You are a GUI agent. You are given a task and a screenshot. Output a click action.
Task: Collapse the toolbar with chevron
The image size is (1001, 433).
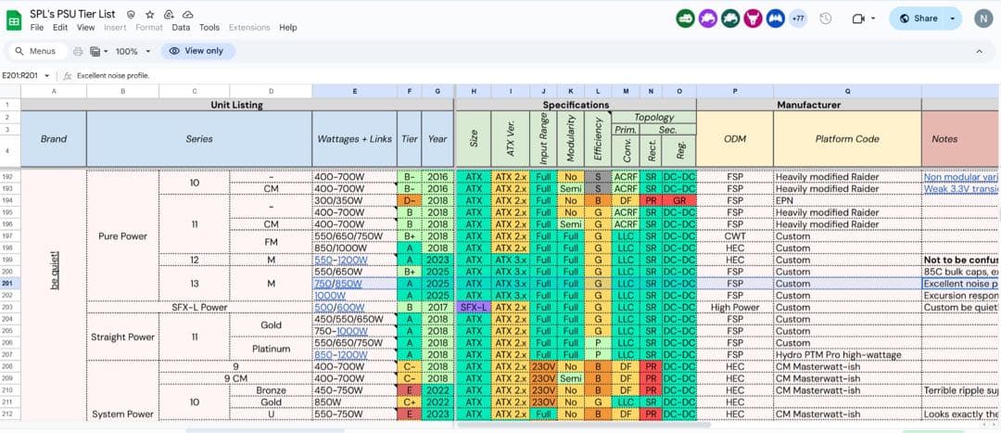(981, 51)
